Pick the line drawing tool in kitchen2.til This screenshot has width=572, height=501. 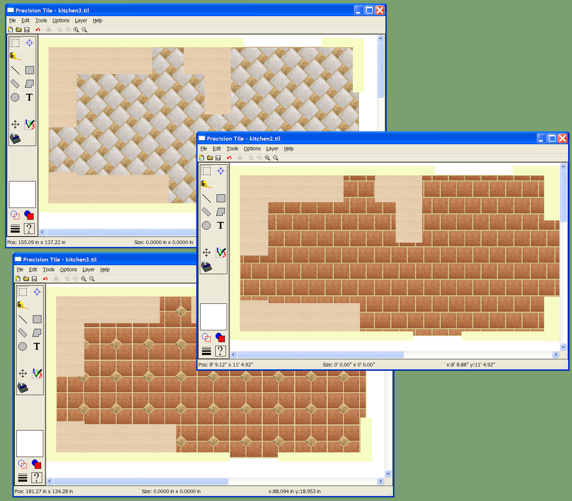[207, 198]
